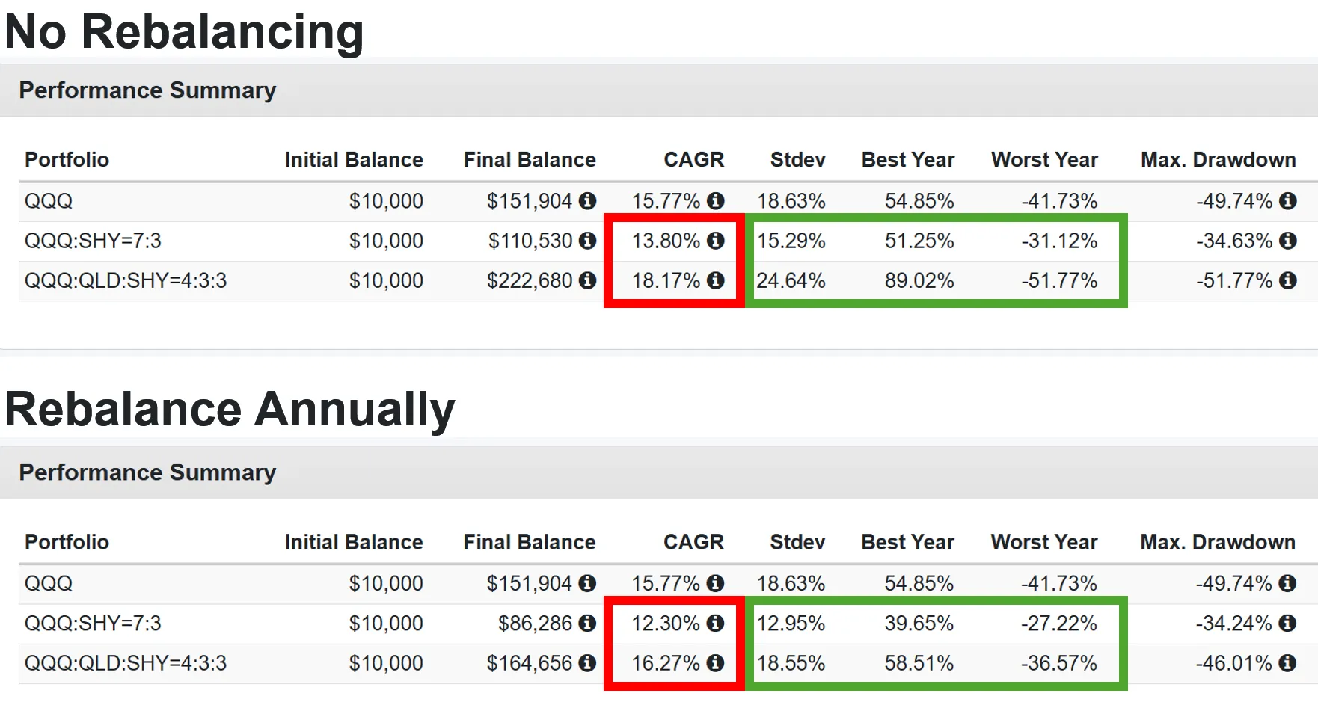The image size is (1318, 705).
Task: Click info icon beside $110,530 final balance
Action: tap(588, 240)
